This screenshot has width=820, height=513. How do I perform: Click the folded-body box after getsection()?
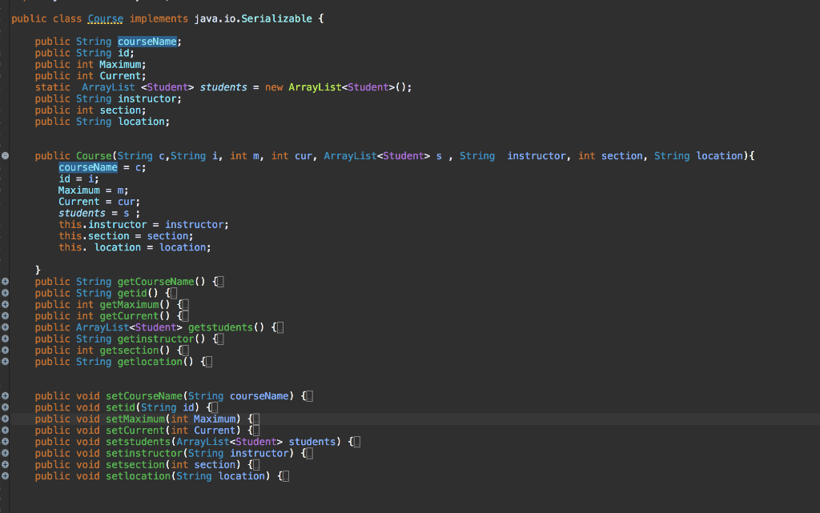pos(185,351)
